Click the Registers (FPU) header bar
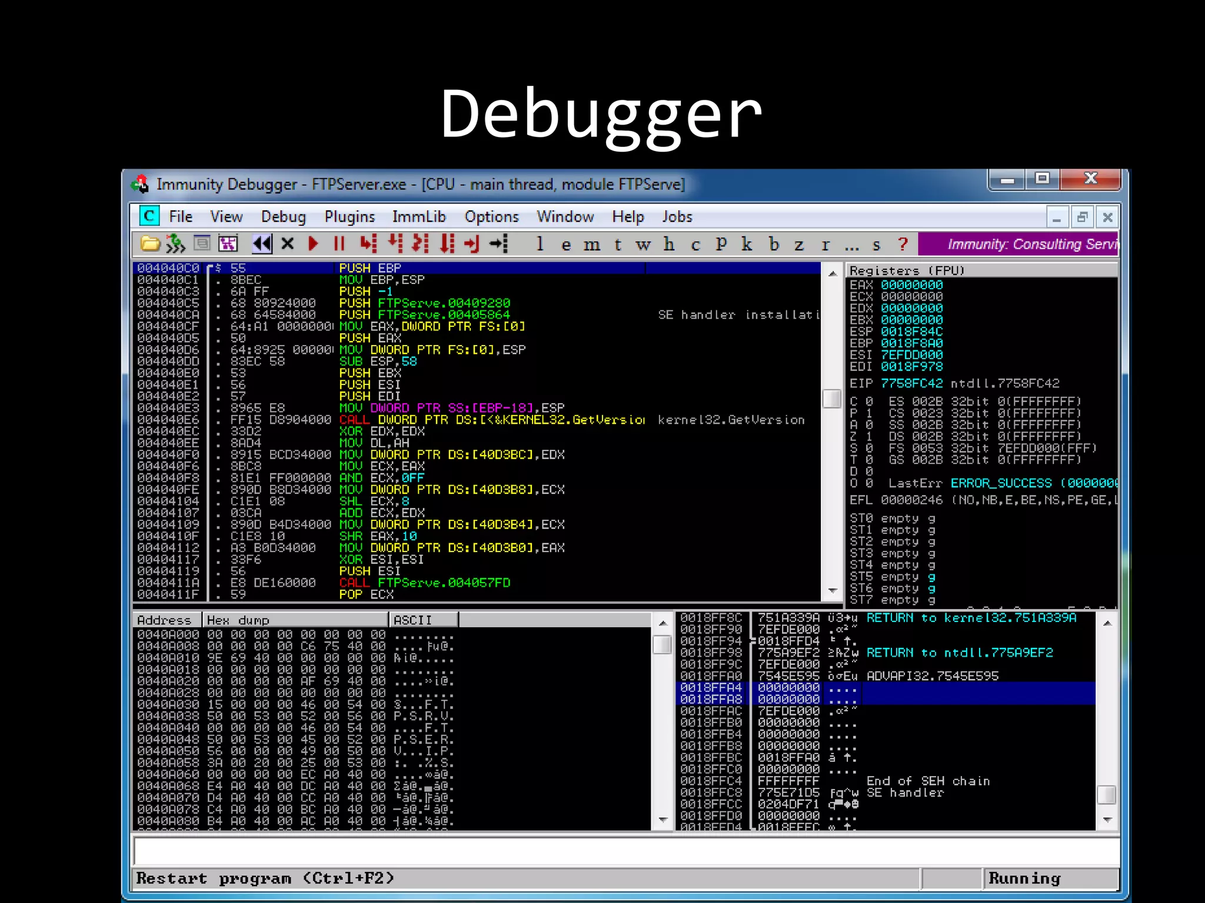Screen dimensions: 1205x903 (981, 270)
